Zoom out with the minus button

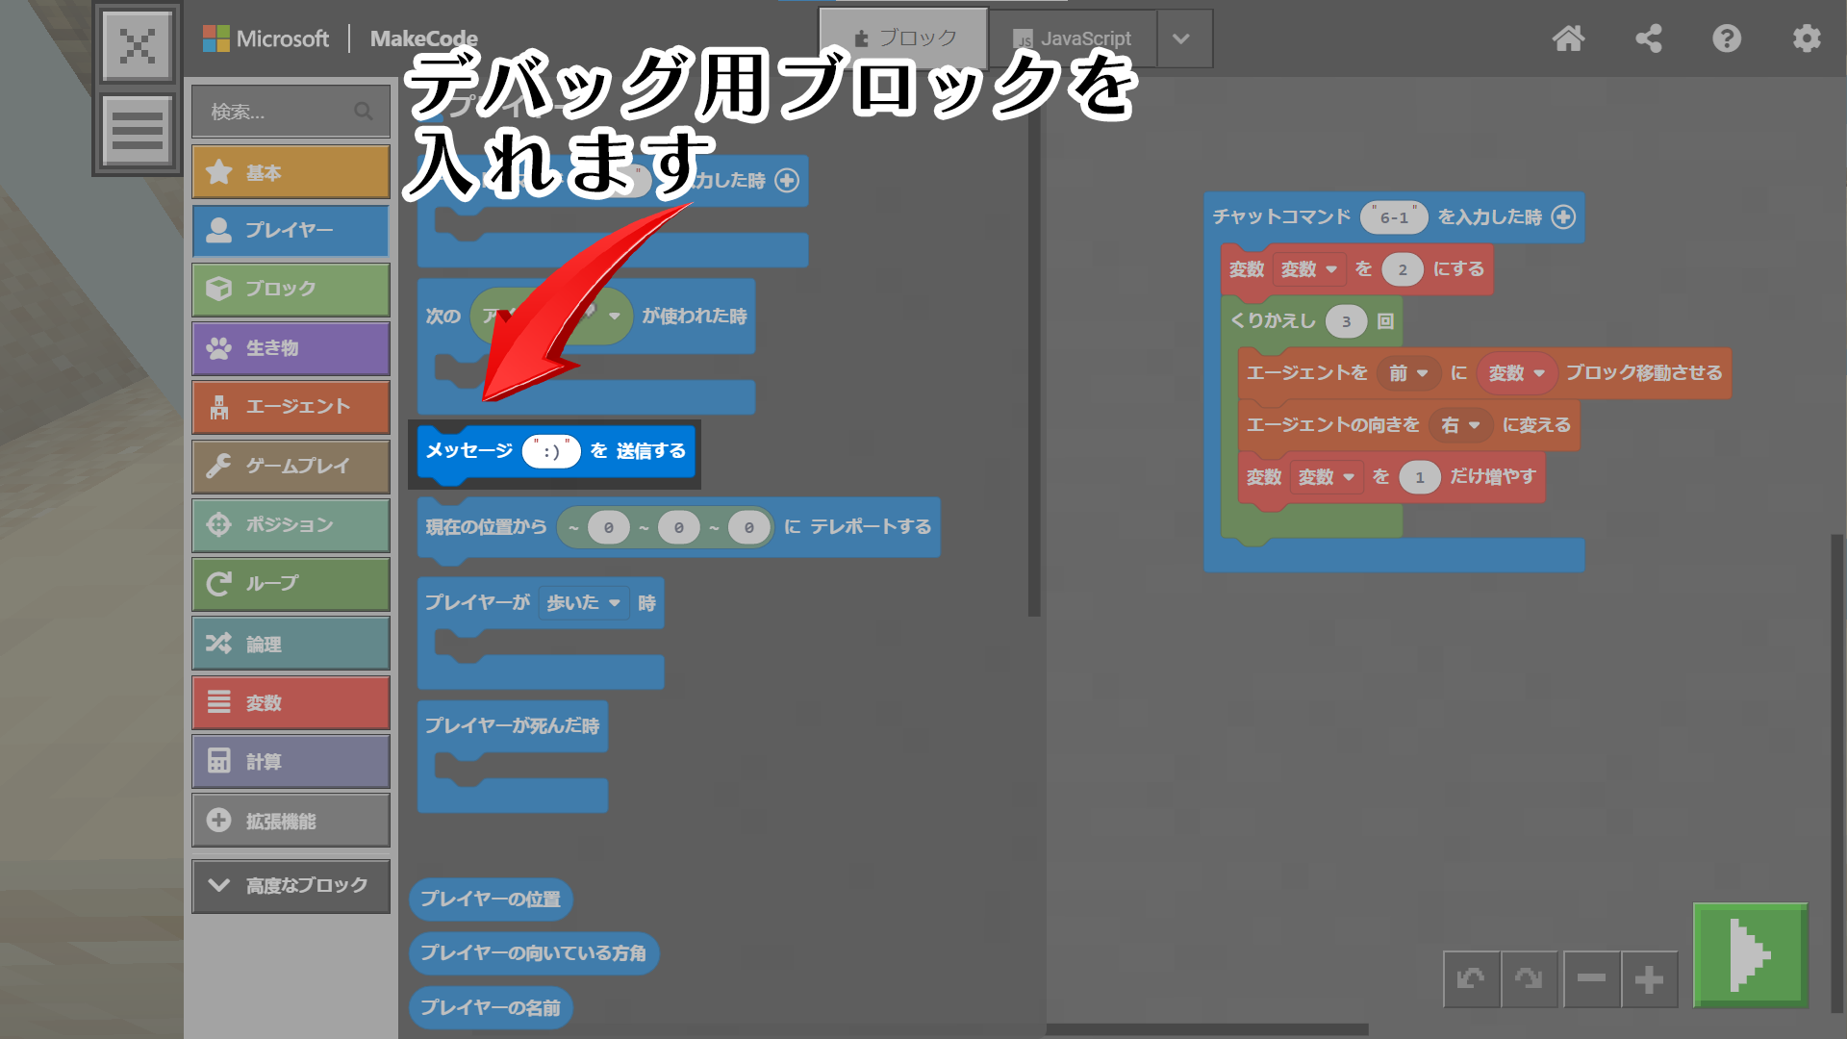(x=1591, y=979)
